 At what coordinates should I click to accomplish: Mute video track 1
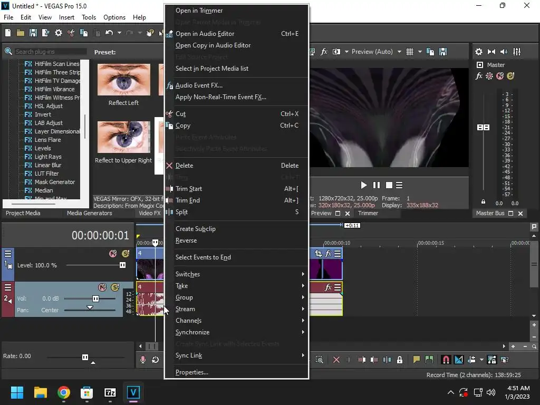point(113,254)
